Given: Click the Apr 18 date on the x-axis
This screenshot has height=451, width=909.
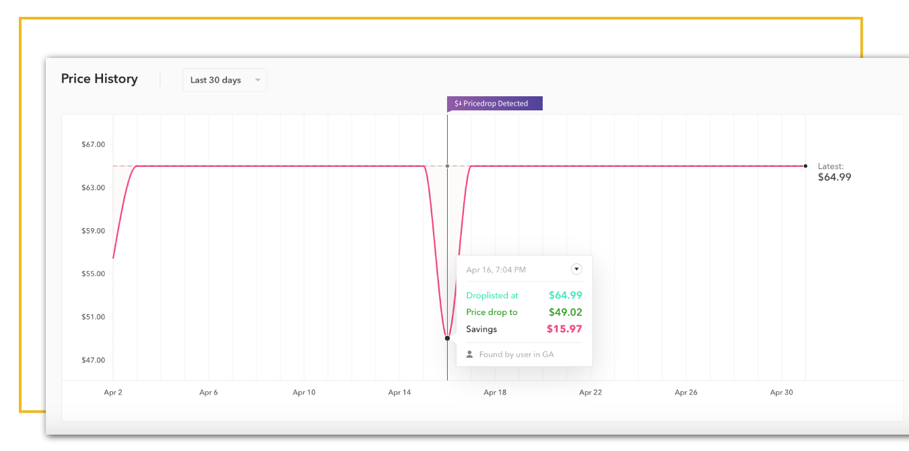Looking at the screenshot, I should pyautogui.click(x=495, y=392).
